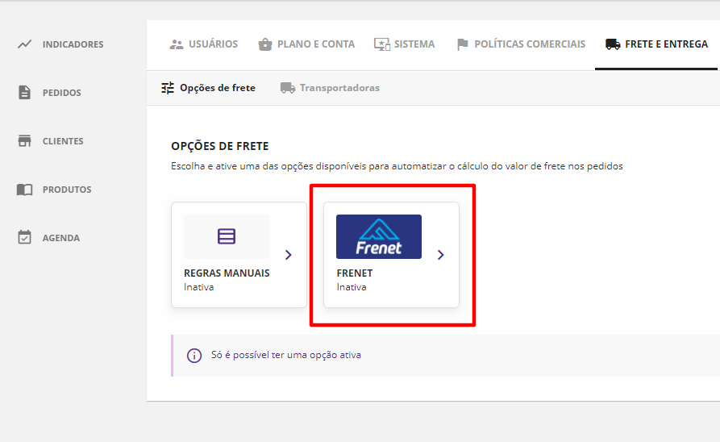The width and height of the screenshot is (720, 442).
Task: Expand the Frenet card chevron
Action: tap(441, 255)
